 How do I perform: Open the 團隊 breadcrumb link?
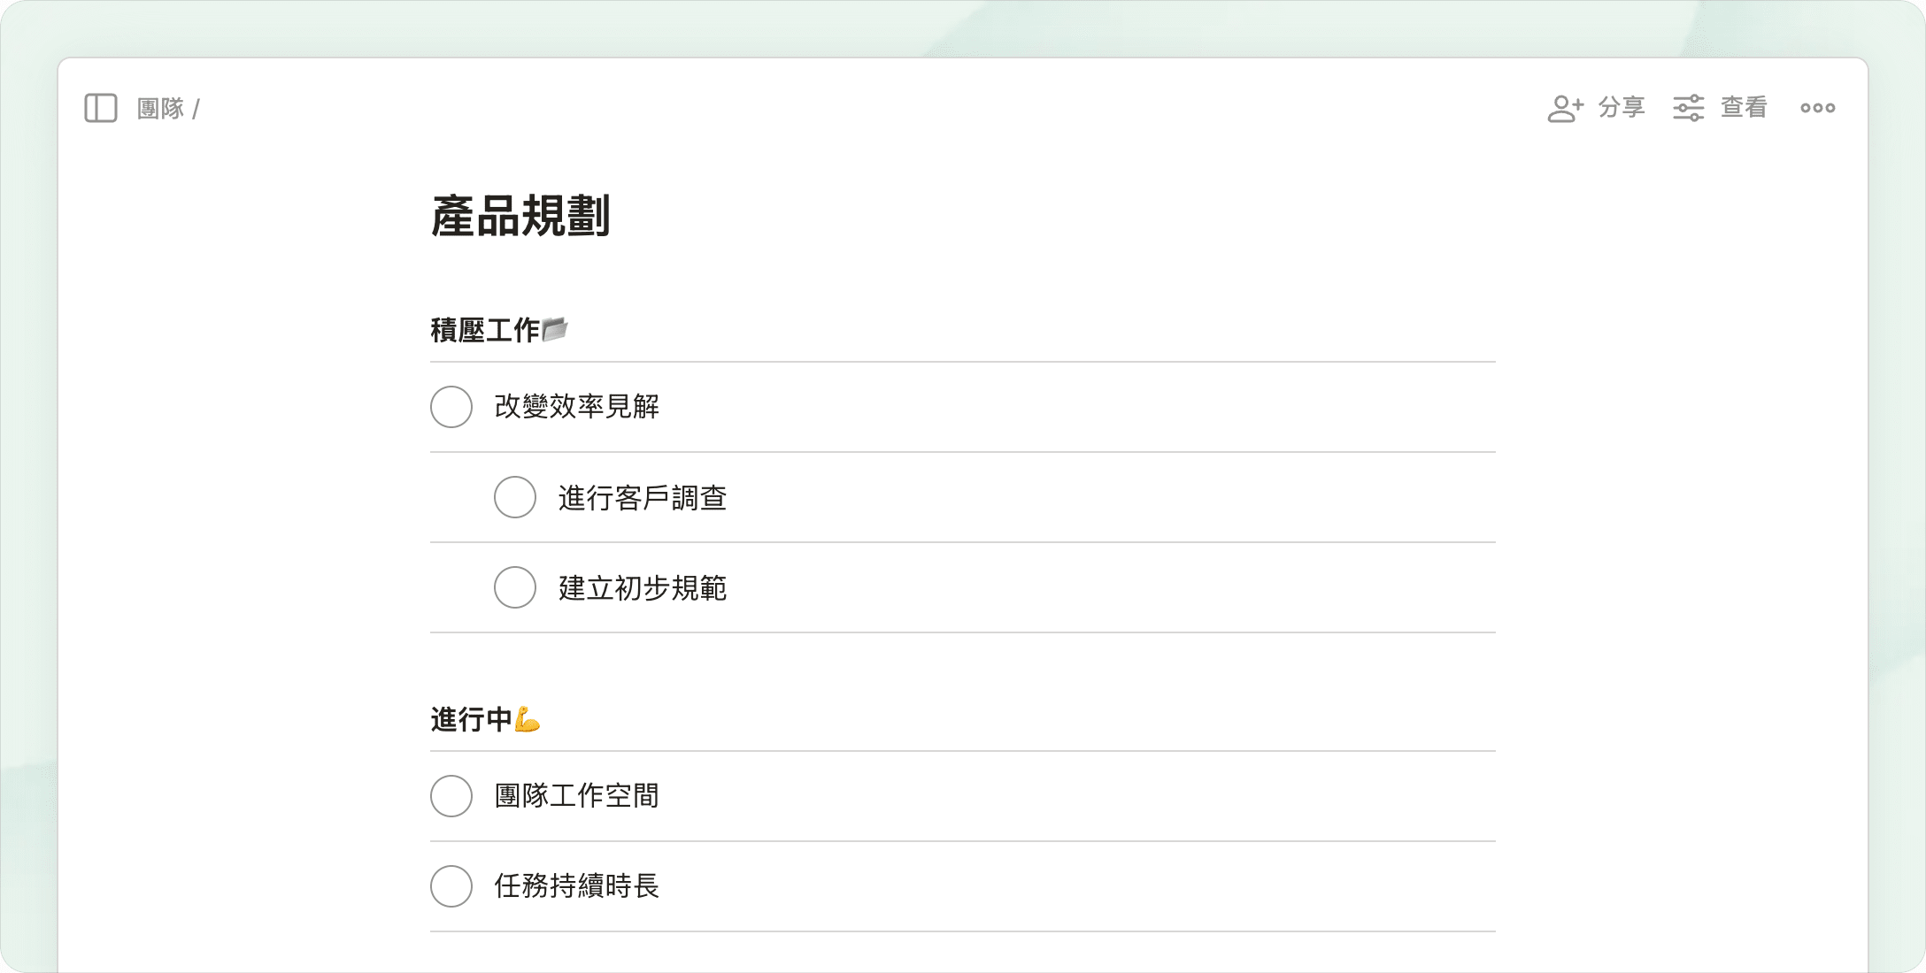(x=160, y=109)
